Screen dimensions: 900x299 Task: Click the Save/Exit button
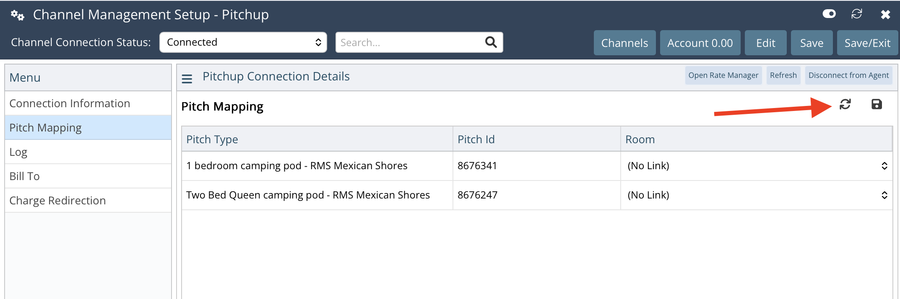(x=867, y=43)
